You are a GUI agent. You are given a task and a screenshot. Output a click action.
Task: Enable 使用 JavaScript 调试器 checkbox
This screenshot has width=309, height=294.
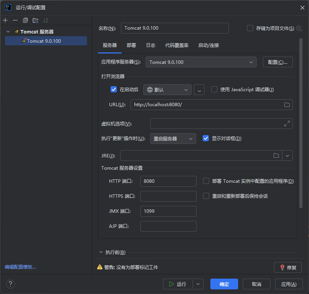click(x=214, y=90)
